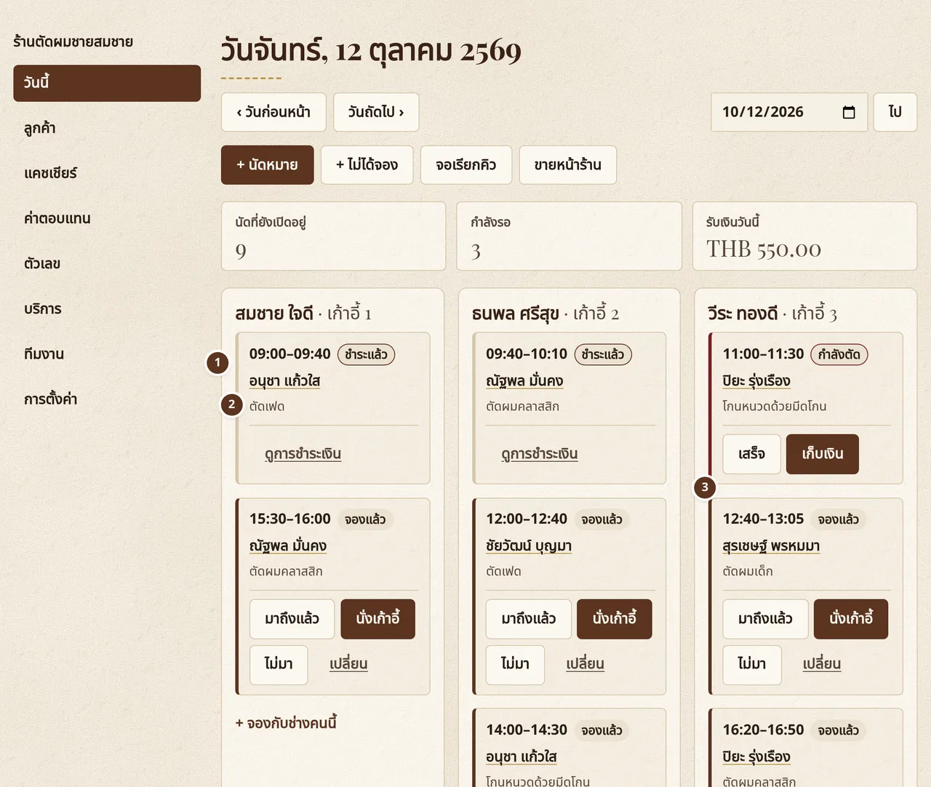931x787 pixels.
Task: Seat the 12:00–12:40 customer with นั่งเก้าอี้
Action: [x=615, y=619]
